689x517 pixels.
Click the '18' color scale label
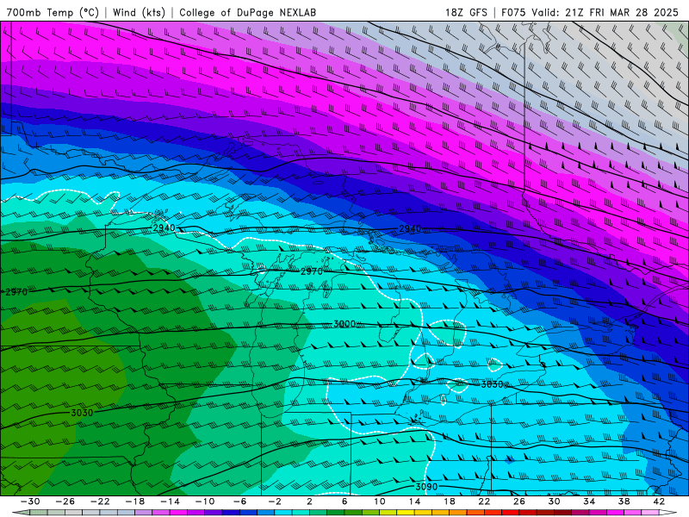(x=449, y=501)
